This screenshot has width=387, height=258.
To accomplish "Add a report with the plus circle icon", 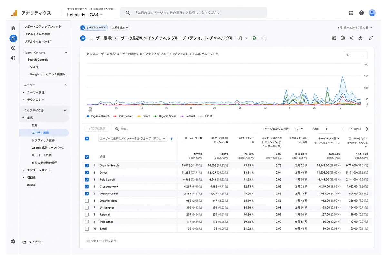I will [x=264, y=38].
